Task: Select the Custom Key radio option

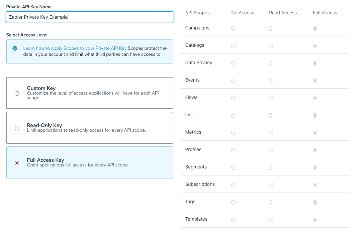Action: point(17,94)
